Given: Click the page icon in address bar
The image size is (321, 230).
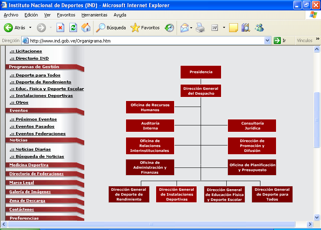Looking at the screenshot, I should [25, 41].
